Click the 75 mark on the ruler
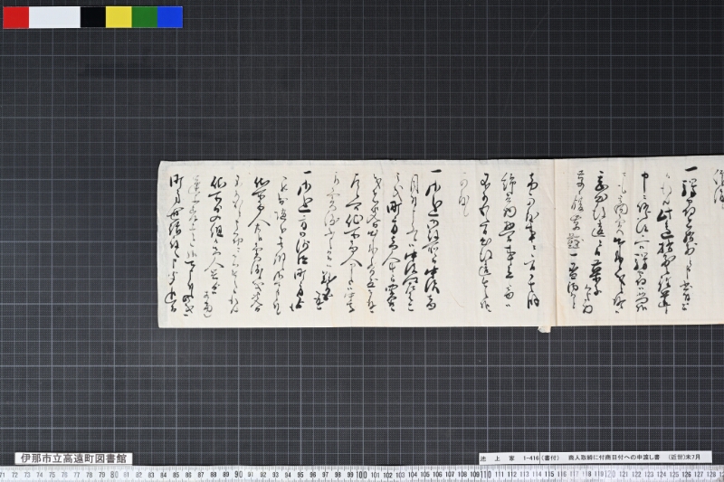Viewport: 724px width, 482px height. [52, 475]
